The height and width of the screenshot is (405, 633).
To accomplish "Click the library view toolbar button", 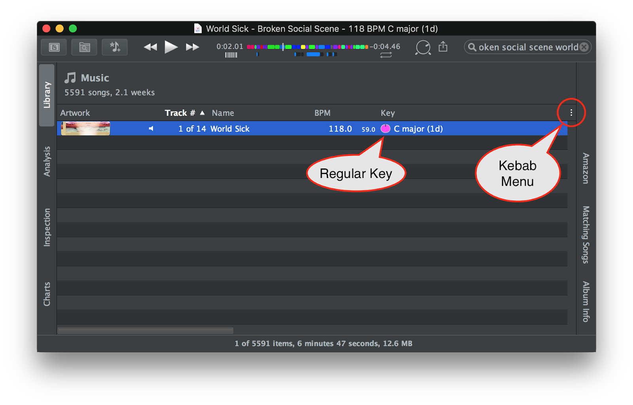I will coord(54,47).
